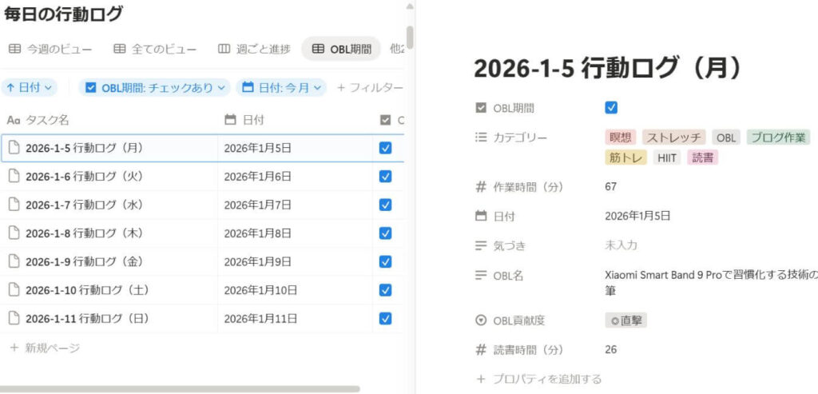The image size is (818, 394).
Task: Click the calendar icon beside 日付 property
Action: tap(481, 216)
